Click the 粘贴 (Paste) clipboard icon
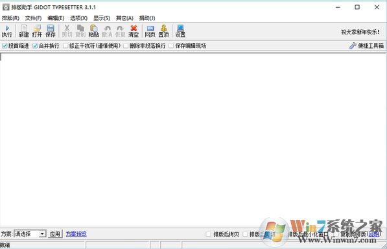The height and width of the screenshot is (249, 387). pos(93,28)
